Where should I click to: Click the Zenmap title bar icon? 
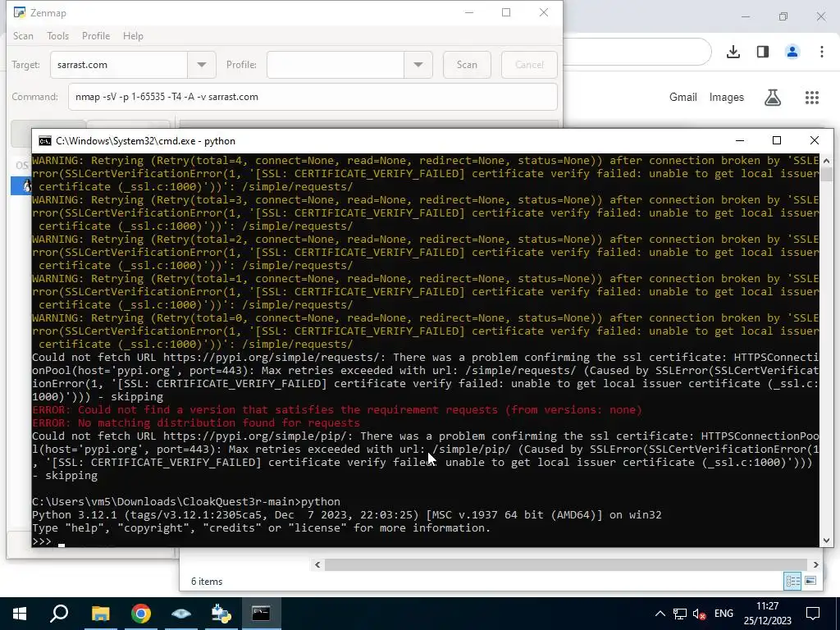coord(20,13)
